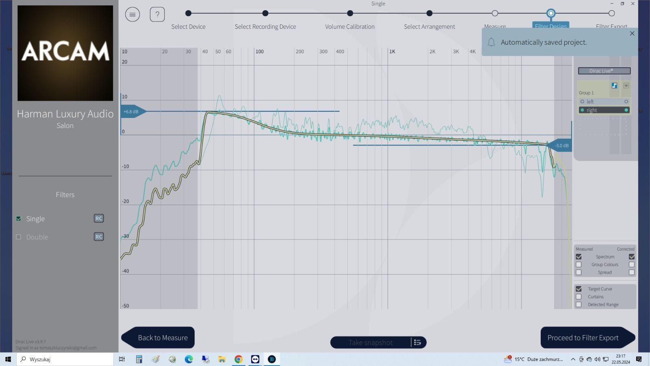Click the Wyszukaj taskbar search field
650x366 pixels.
(65, 359)
